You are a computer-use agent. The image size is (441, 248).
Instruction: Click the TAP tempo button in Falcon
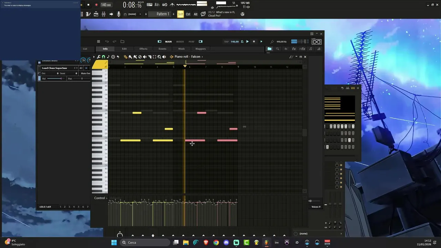[226, 42]
